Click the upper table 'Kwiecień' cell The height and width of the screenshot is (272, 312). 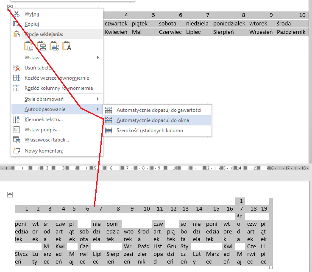click(116, 32)
